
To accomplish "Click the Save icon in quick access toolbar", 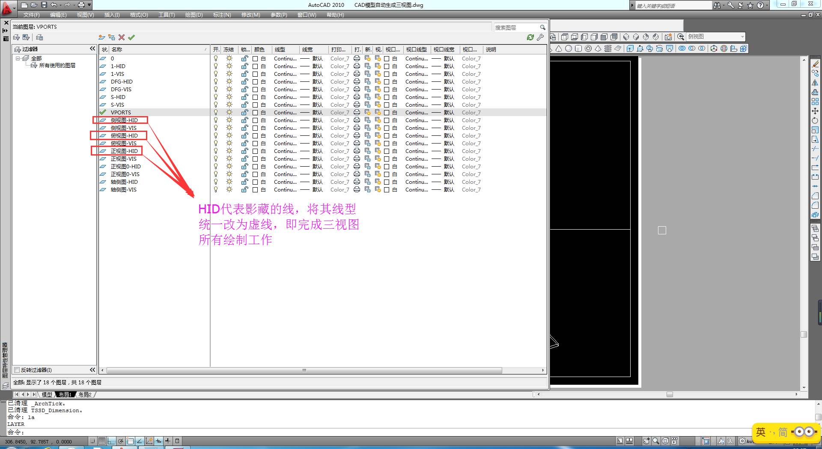I will (x=44, y=5).
